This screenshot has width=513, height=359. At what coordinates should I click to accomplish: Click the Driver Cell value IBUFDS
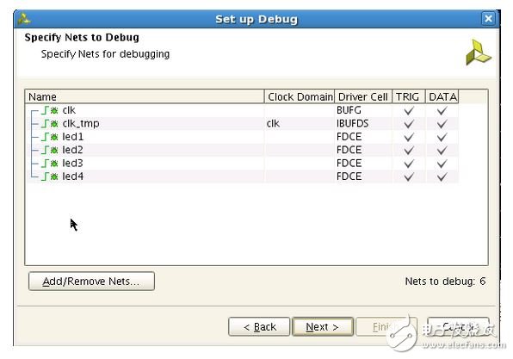click(x=352, y=123)
